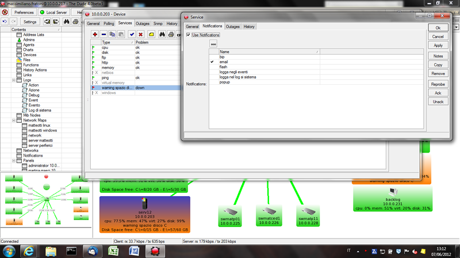Open Devices in Contents tree
Screen dimensions: 460x258
tap(30, 54)
